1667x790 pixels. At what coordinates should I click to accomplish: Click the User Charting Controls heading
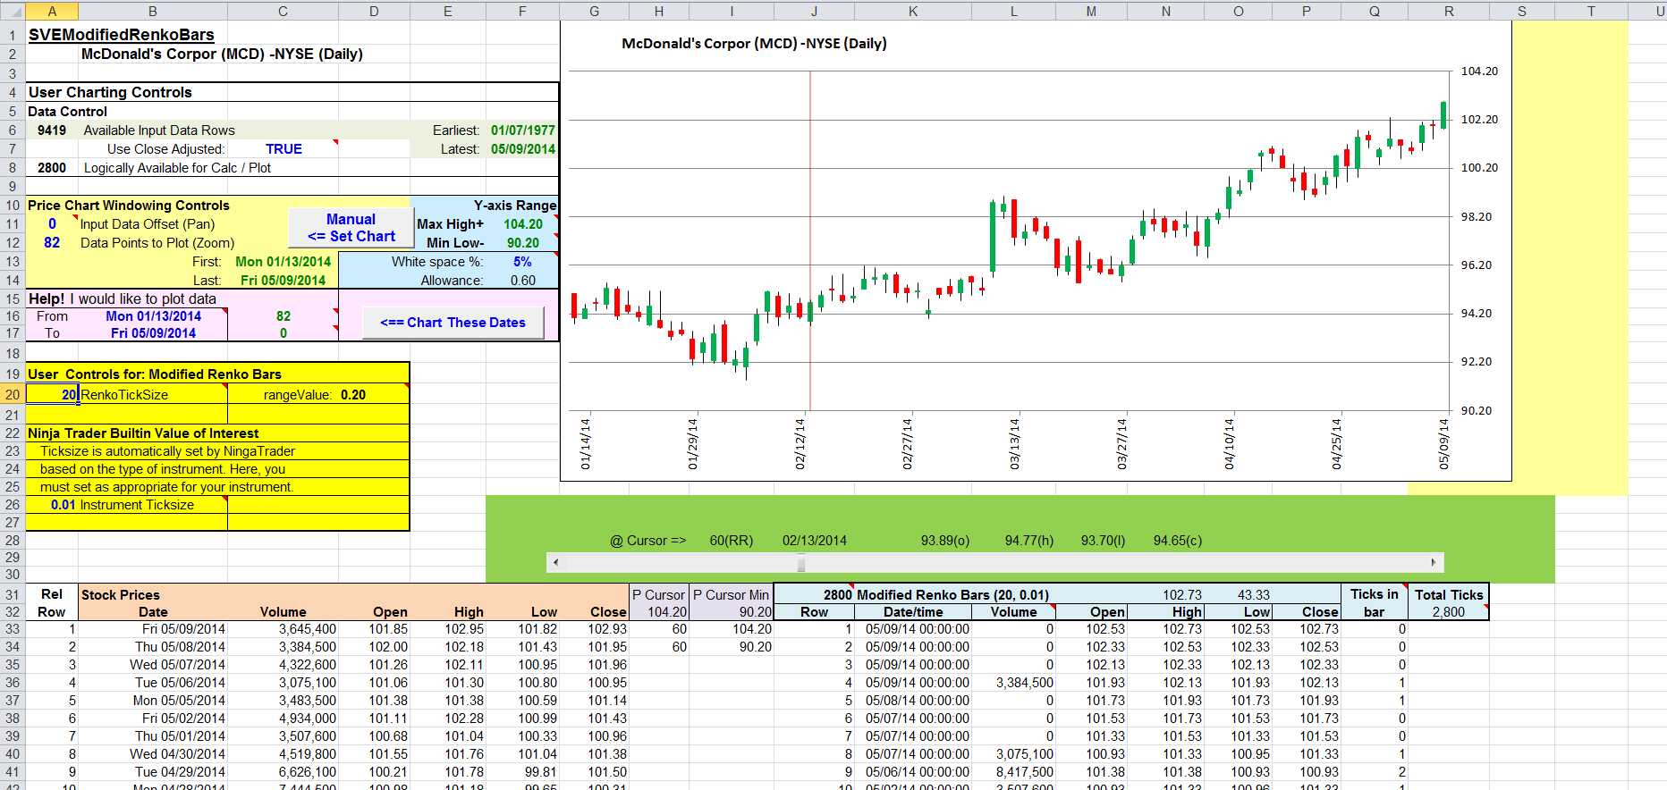coord(110,92)
